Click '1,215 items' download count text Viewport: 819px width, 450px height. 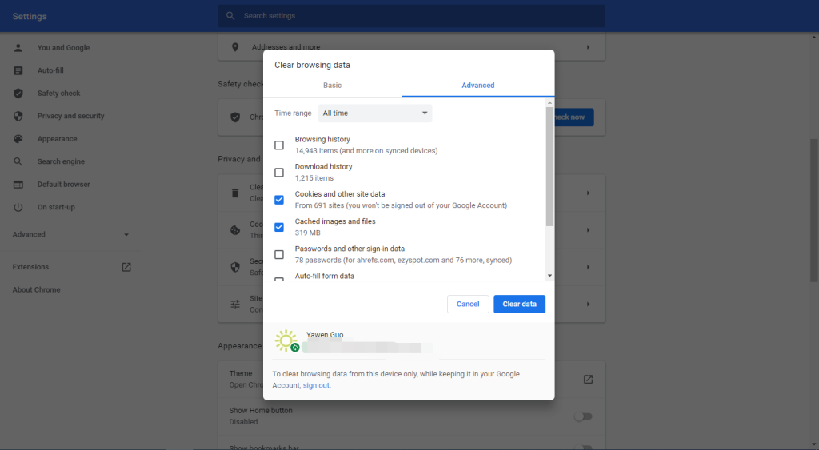click(x=314, y=178)
